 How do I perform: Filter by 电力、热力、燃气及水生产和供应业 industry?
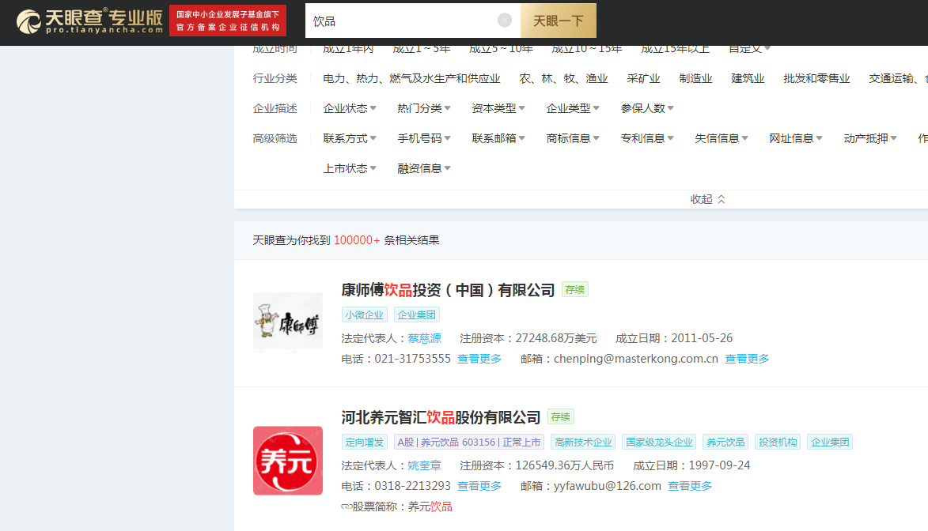click(x=411, y=79)
